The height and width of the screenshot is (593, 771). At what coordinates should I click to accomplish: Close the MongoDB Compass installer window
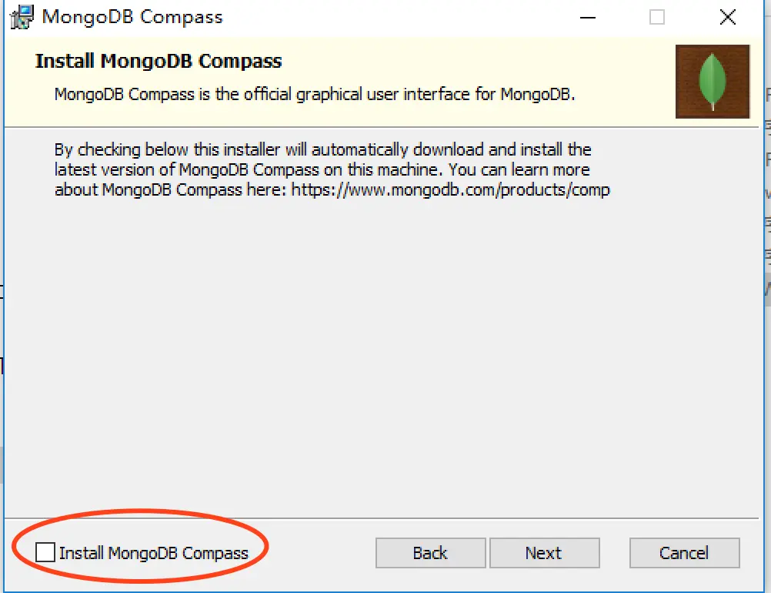728,17
